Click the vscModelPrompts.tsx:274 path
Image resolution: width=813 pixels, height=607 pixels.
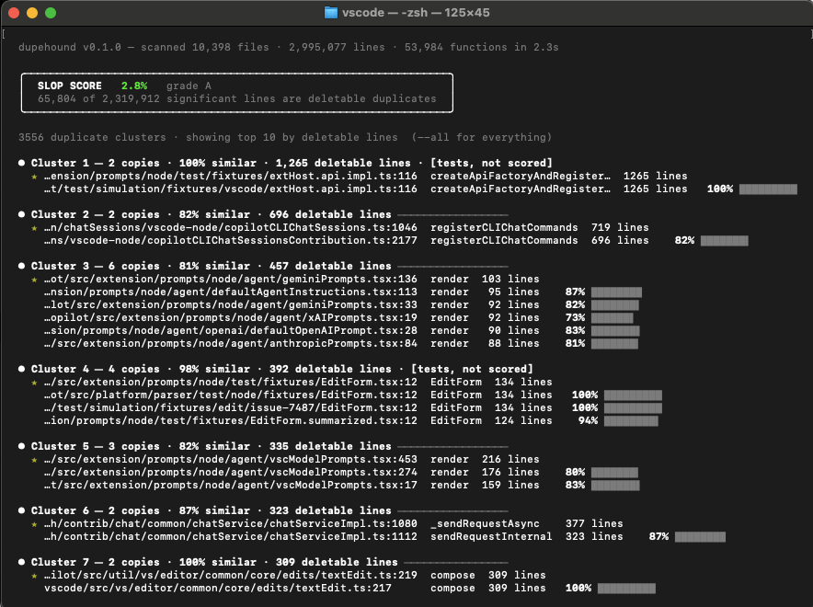(x=231, y=472)
